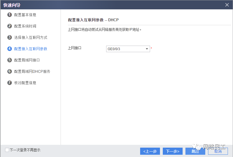Click step 2 number icon
233x157 pixels.
click(x=10, y=26)
